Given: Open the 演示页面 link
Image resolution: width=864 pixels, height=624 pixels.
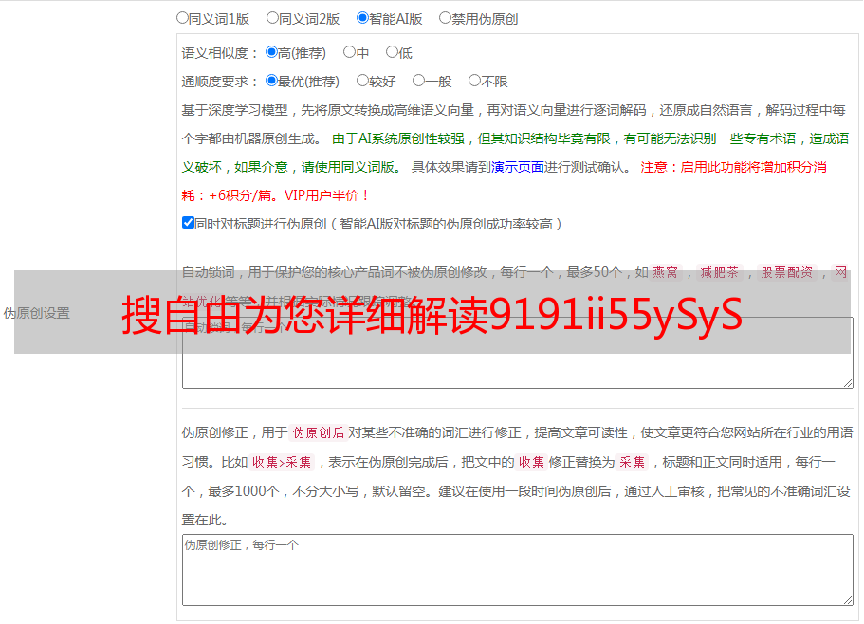Looking at the screenshot, I should point(518,167).
